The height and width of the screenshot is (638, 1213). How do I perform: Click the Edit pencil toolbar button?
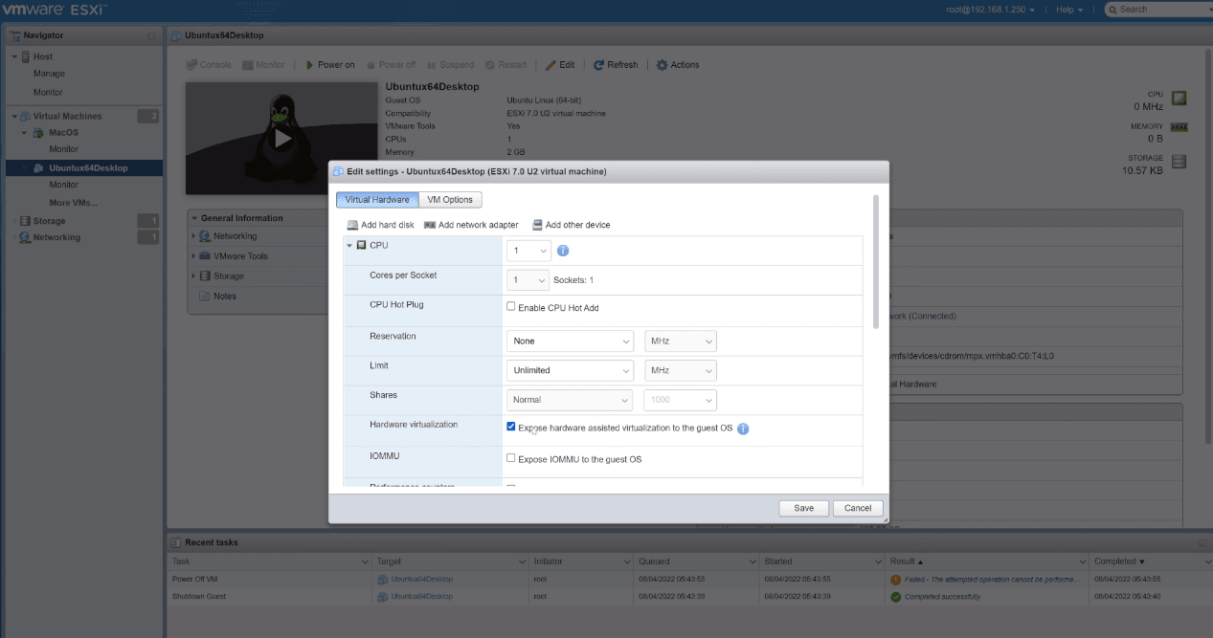tap(560, 65)
